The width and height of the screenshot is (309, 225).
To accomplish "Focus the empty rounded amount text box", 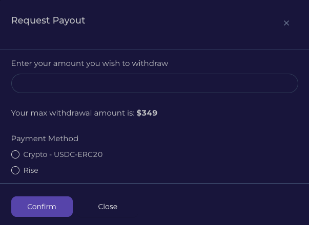I will (x=154, y=83).
